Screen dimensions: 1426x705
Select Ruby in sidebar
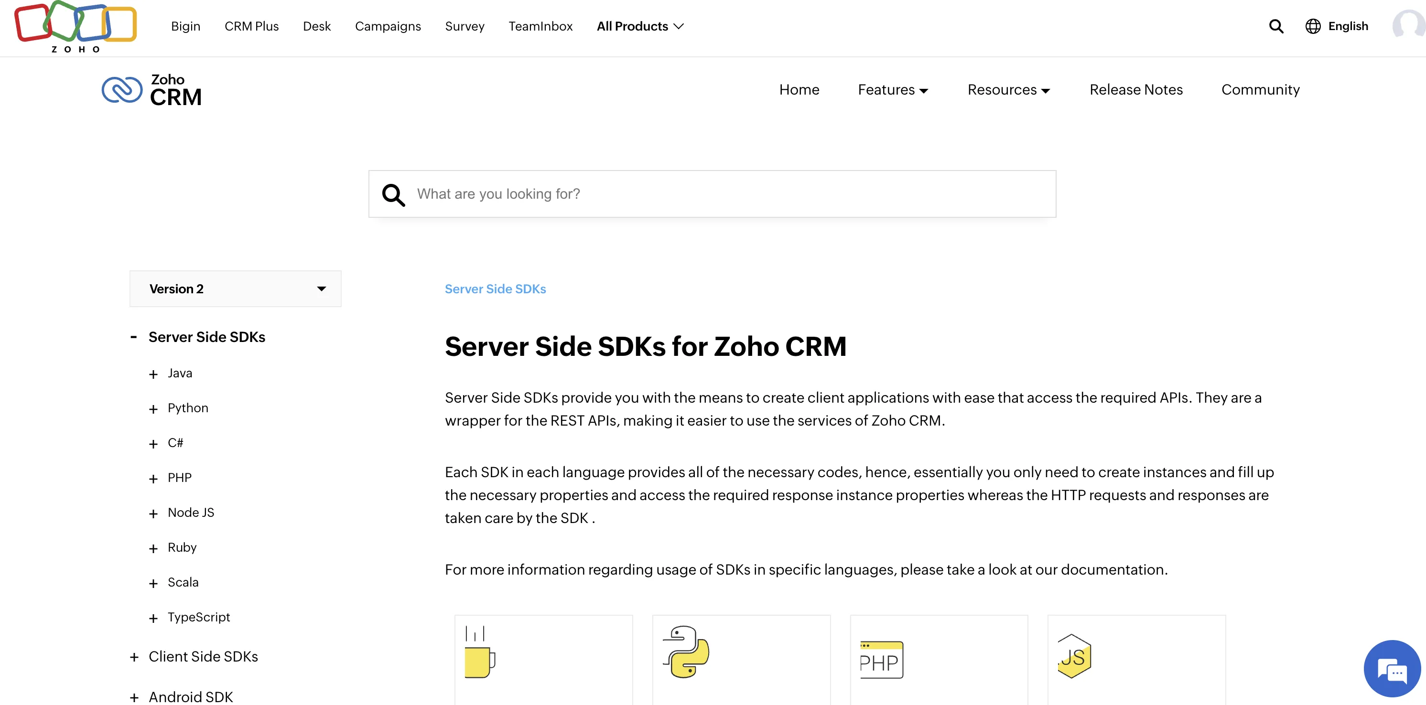click(x=182, y=548)
